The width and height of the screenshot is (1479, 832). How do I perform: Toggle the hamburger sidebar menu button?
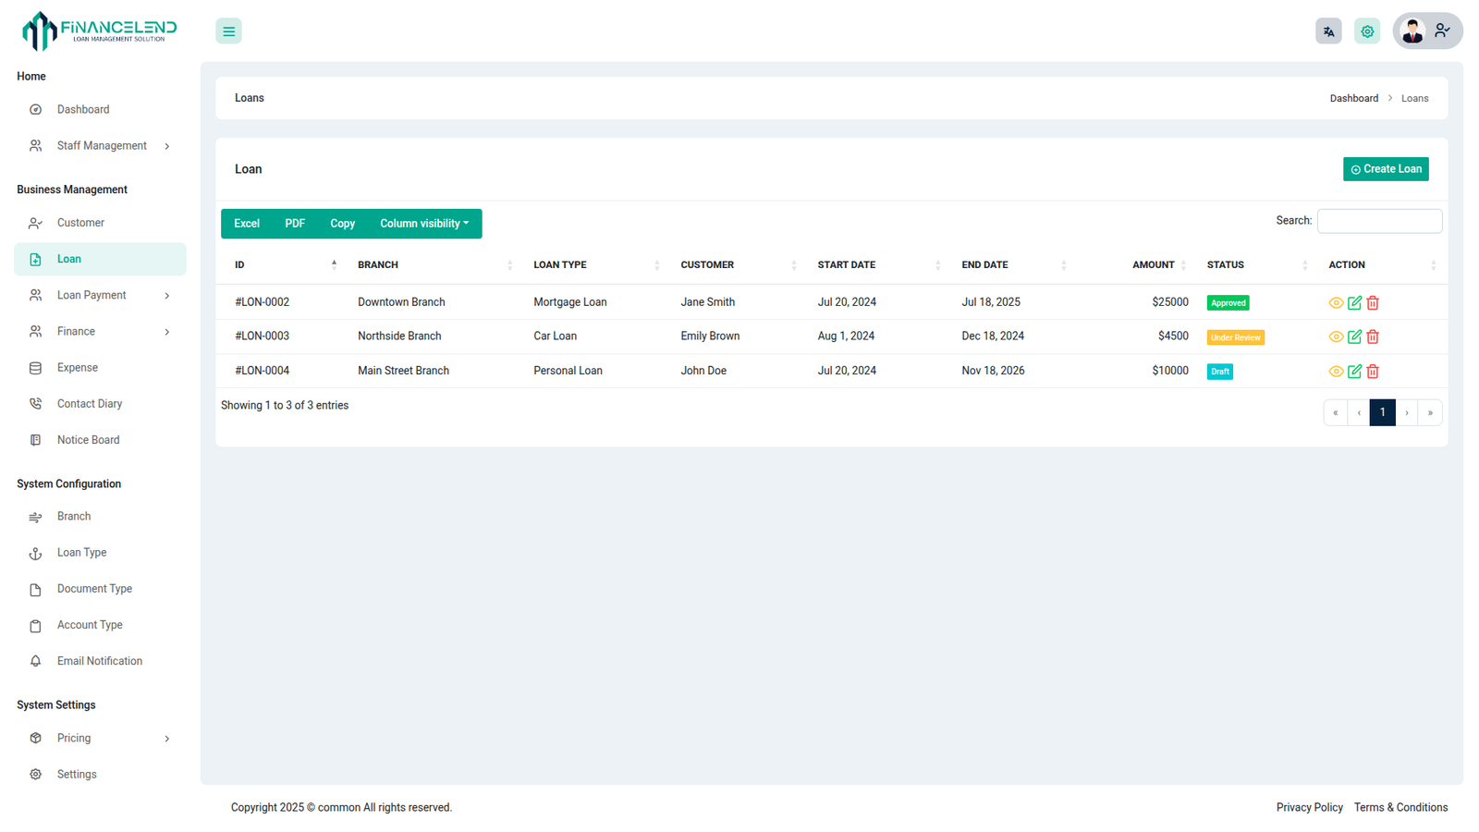[228, 31]
